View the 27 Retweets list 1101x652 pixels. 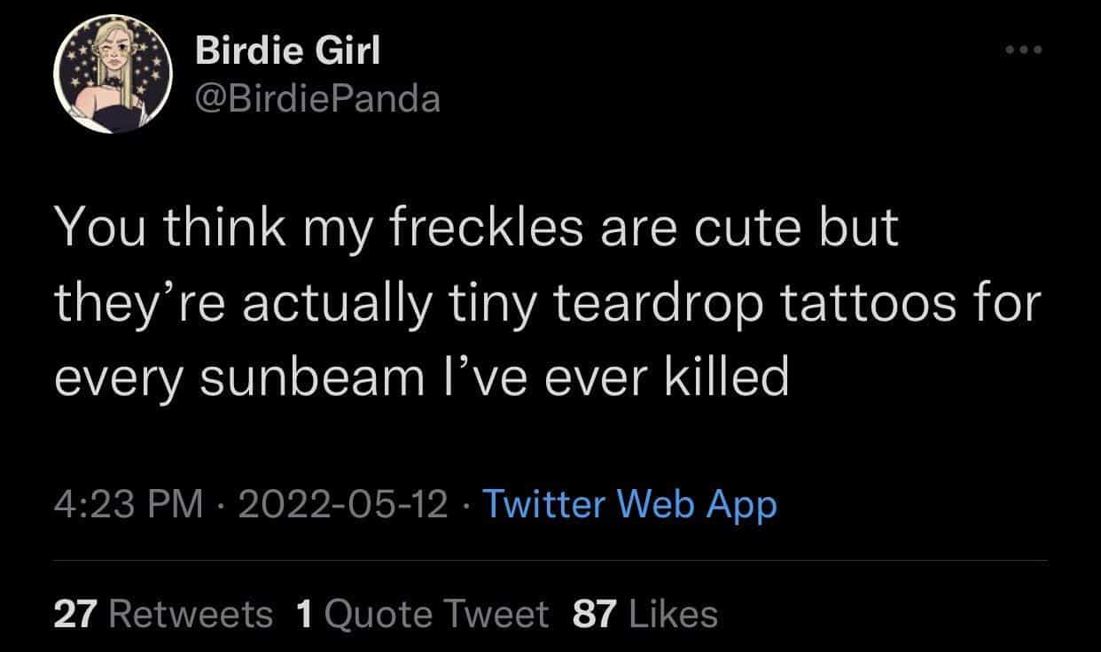click(x=163, y=613)
